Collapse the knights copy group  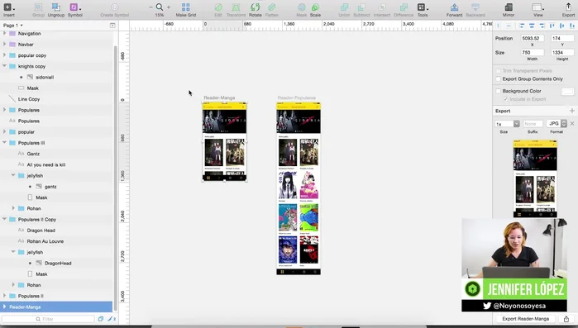[x=4, y=66]
